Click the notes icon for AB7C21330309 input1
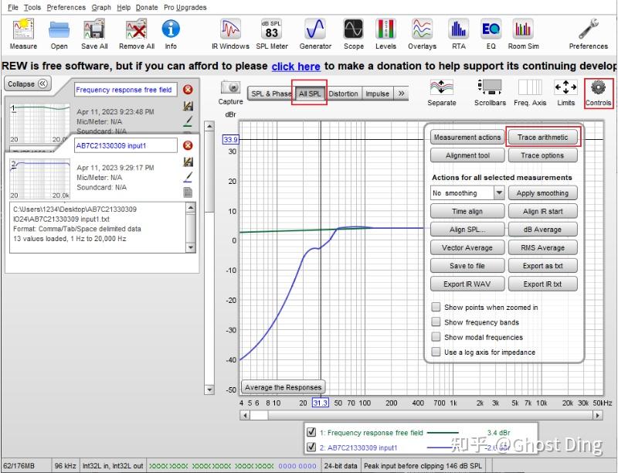The height and width of the screenshot is (473, 618). (x=188, y=192)
